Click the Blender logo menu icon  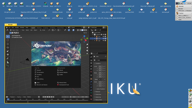point(7,28)
